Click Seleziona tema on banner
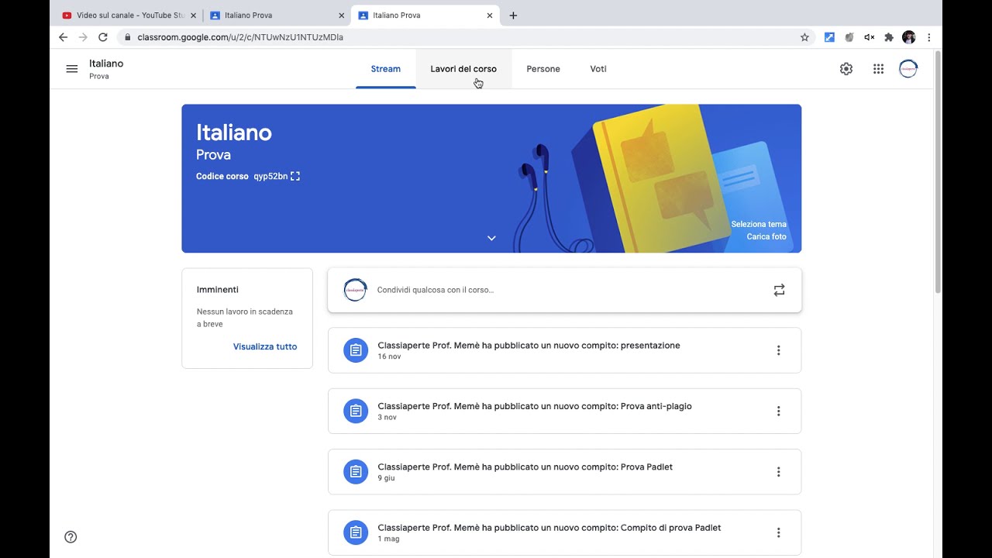This screenshot has width=992, height=558. [759, 224]
